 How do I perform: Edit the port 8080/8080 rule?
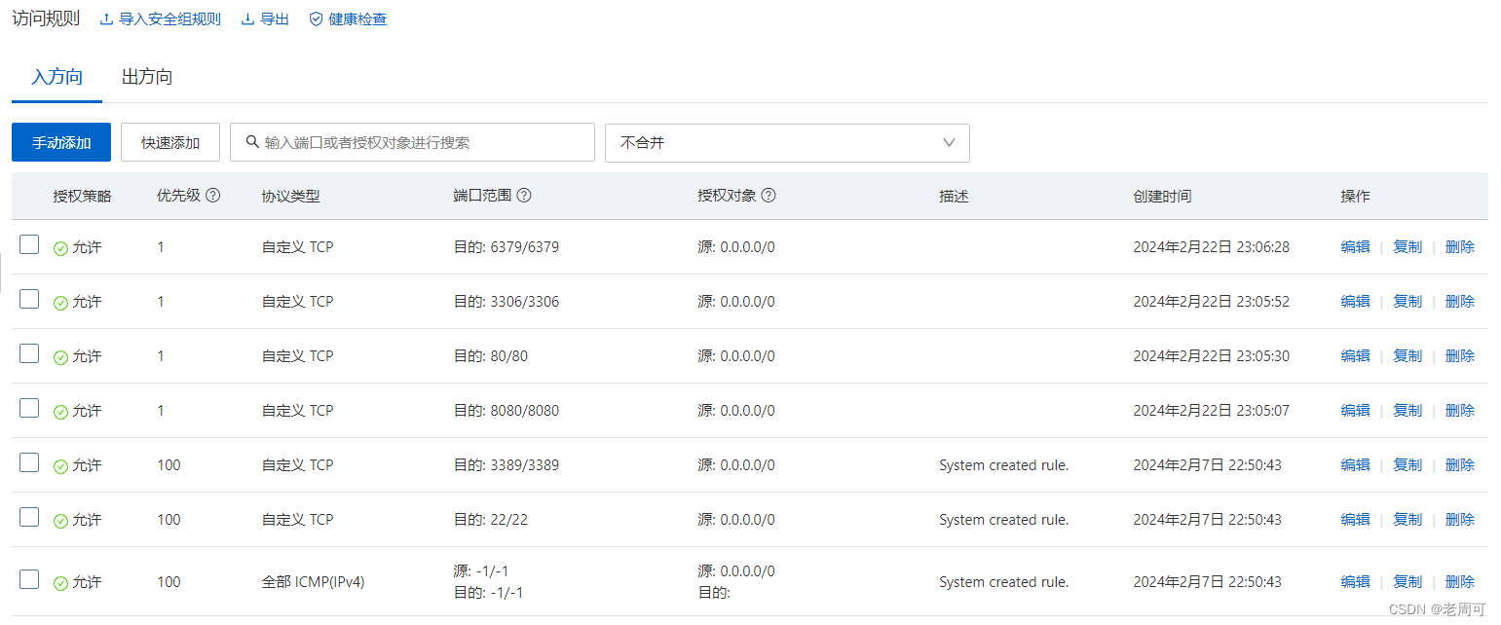coord(1355,411)
